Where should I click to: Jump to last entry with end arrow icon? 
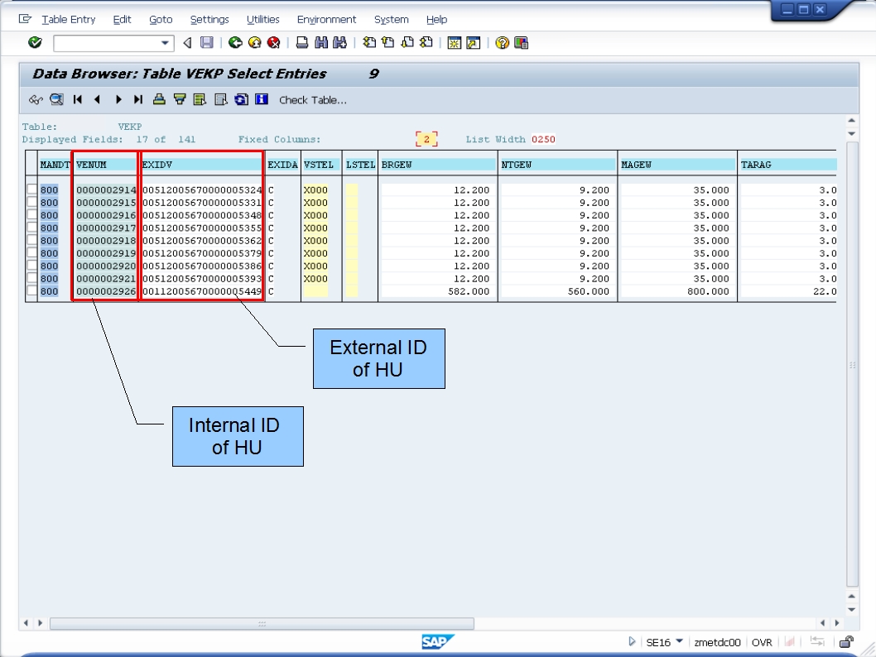pos(139,99)
